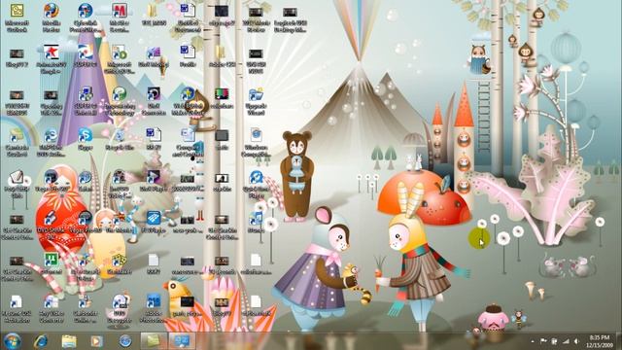Select the color bars test pattern file
Viewport: 622px width, 350px height.
tap(222, 94)
